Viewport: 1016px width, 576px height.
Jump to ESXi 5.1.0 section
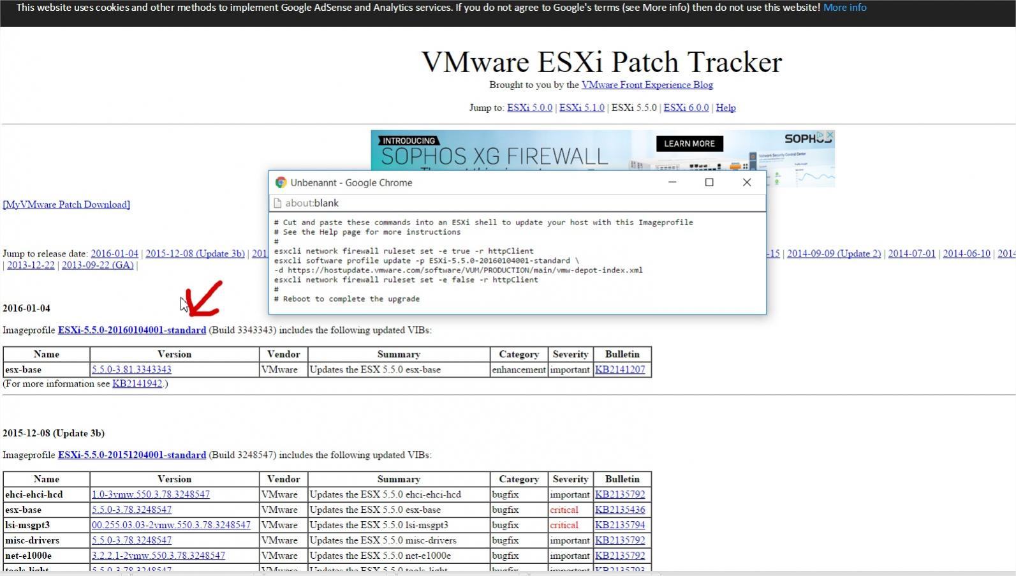pyautogui.click(x=582, y=108)
